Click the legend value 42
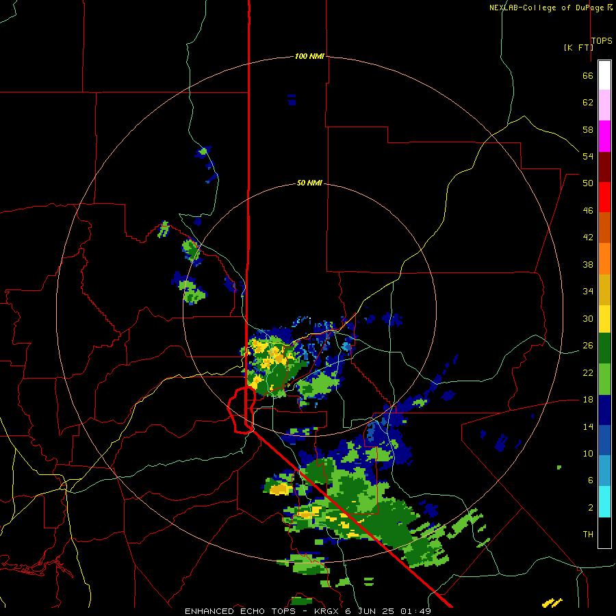This screenshot has height=616, width=616. tap(588, 238)
